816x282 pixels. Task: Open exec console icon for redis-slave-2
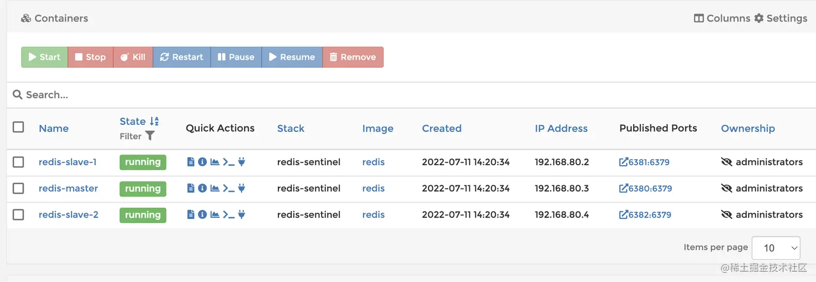click(x=229, y=215)
